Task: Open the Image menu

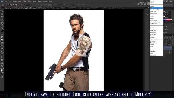Action: click(15, 2)
